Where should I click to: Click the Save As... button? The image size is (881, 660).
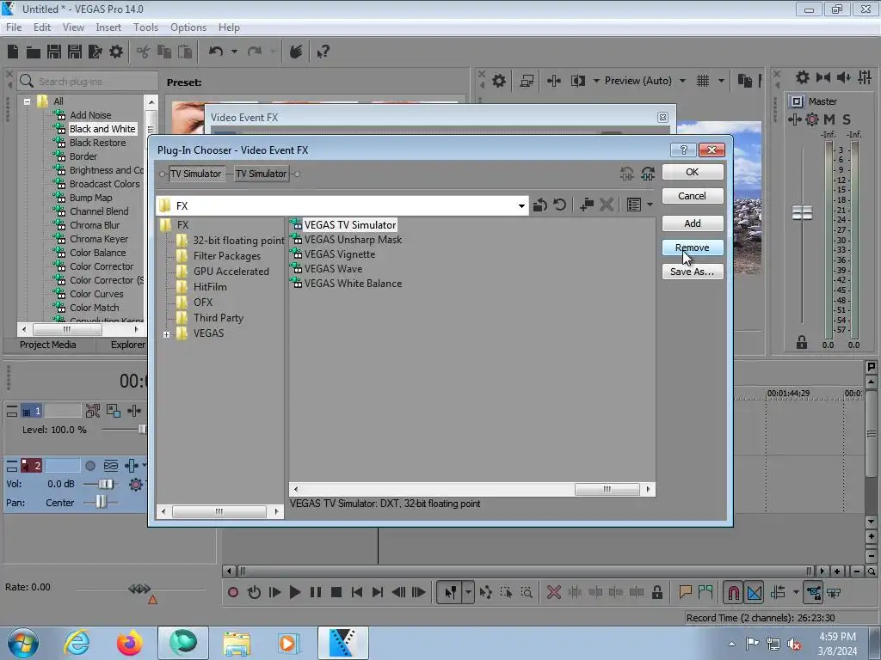(693, 272)
